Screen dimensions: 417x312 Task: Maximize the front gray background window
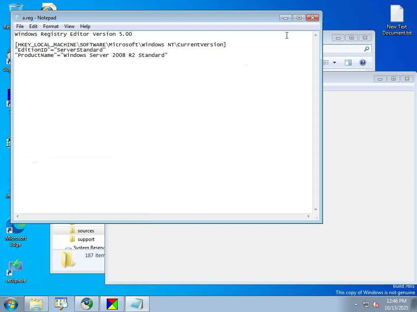(393, 78)
